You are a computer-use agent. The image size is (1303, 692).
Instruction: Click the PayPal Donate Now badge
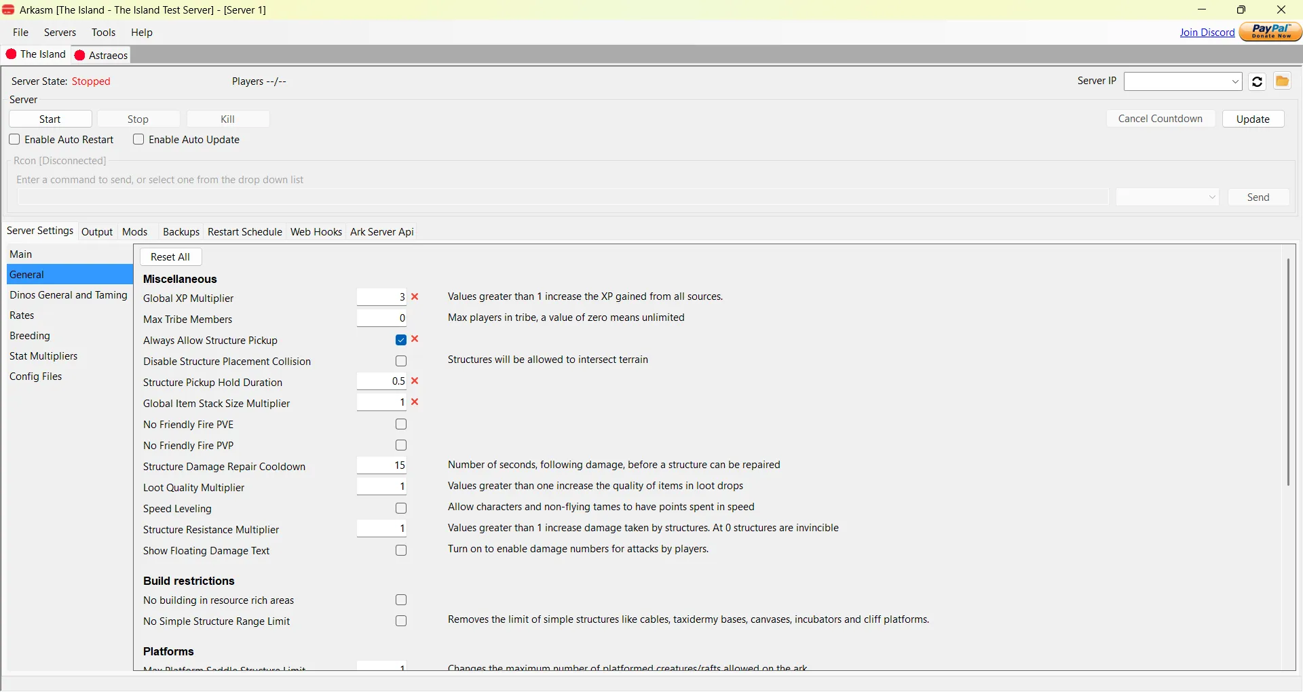1270,31
